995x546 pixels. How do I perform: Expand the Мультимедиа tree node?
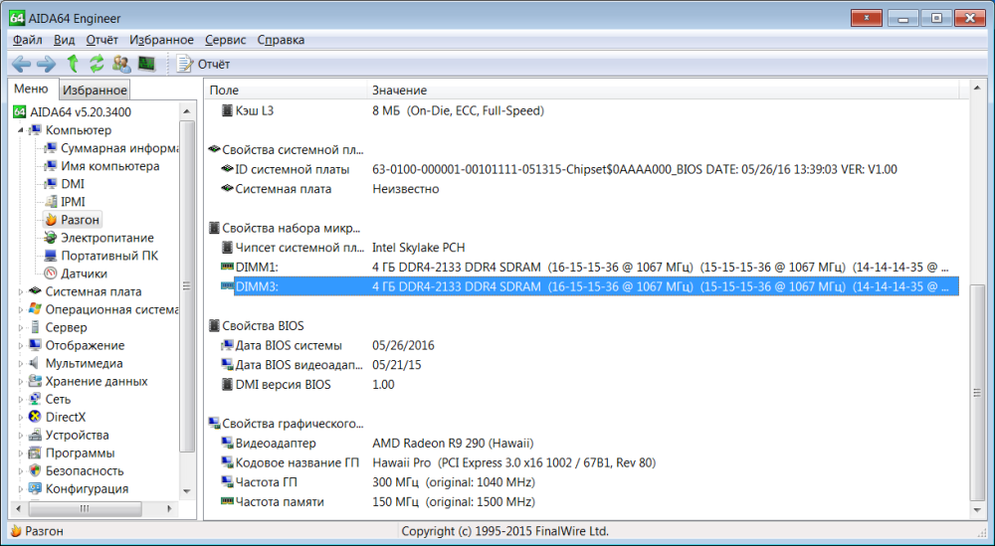(20, 363)
